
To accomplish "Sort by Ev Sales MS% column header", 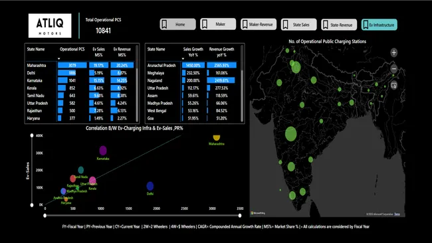I will coord(98,52).
